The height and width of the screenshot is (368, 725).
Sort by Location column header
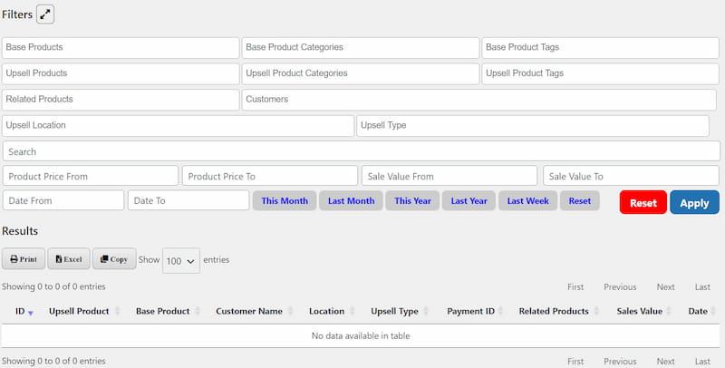coord(331,311)
